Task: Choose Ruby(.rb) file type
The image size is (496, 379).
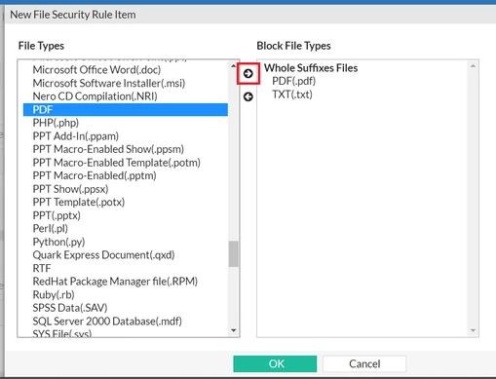Action: [x=54, y=295]
